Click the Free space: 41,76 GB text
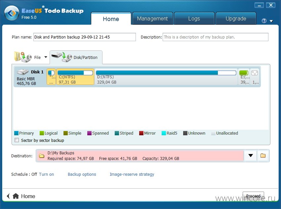Image resolution: width=281 pixels, height=209 pixels. 118,159
